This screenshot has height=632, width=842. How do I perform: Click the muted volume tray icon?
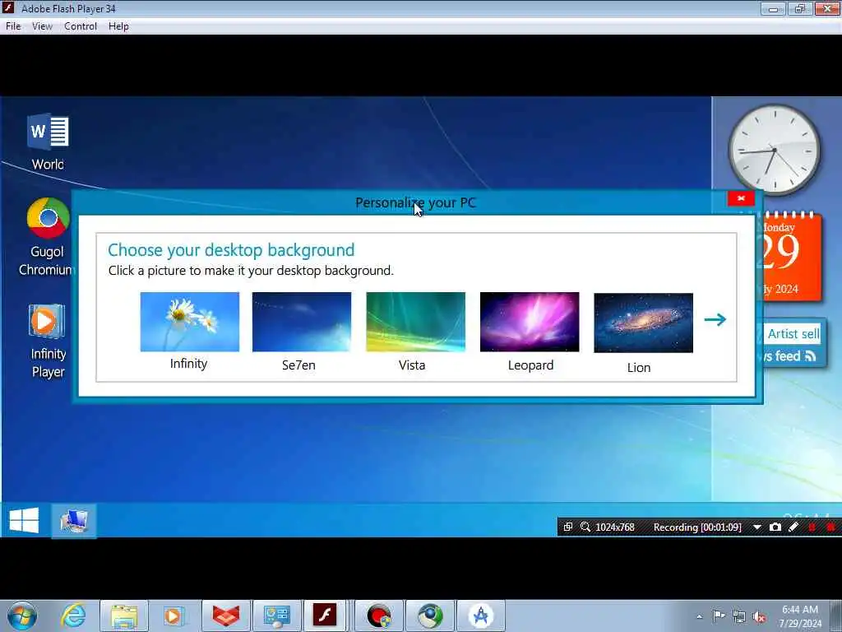(x=759, y=617)
